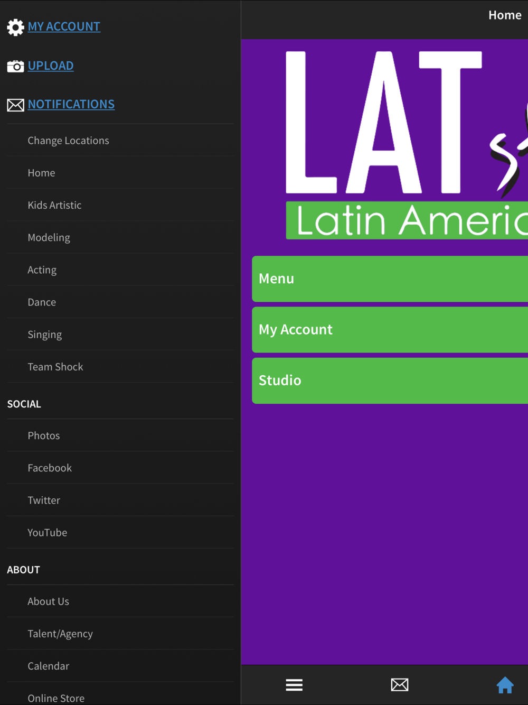This screenshot has width=528, height=705.
Task: Open Dance menu item
Action: point(120,302)
